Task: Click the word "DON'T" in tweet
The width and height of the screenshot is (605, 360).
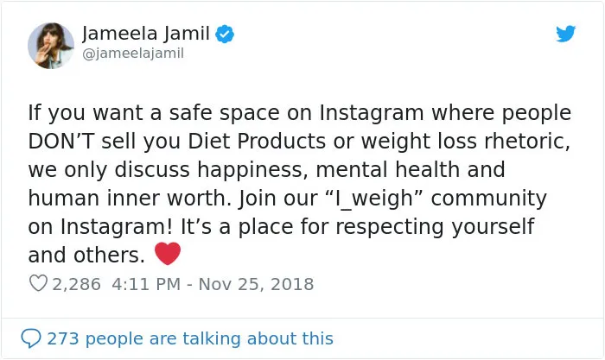Action: [x=61, y=141]
